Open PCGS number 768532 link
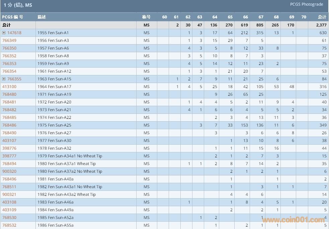The height and width of the screenshot is (229, 329). coord(9,225)
